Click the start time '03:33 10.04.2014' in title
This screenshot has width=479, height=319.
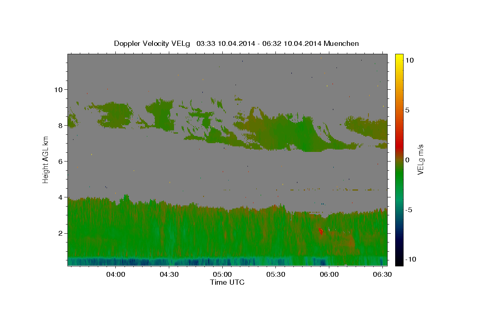225,44
